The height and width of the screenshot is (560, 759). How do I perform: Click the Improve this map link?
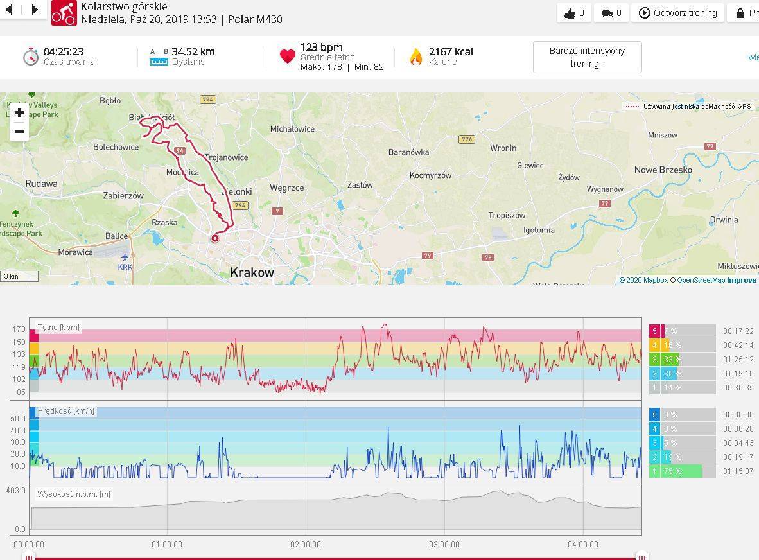coord(742,280)
